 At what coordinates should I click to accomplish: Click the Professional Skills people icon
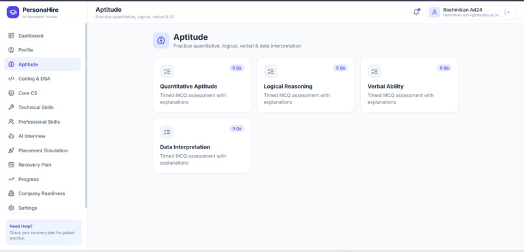click(11, 122)
